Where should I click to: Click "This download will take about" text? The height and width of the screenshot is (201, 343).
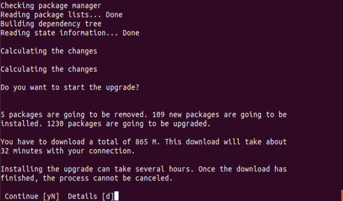[225, 142]
